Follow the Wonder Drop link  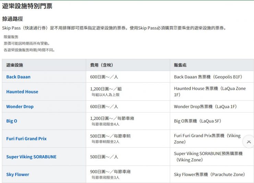pyautogui.click(x=20, y=107)
